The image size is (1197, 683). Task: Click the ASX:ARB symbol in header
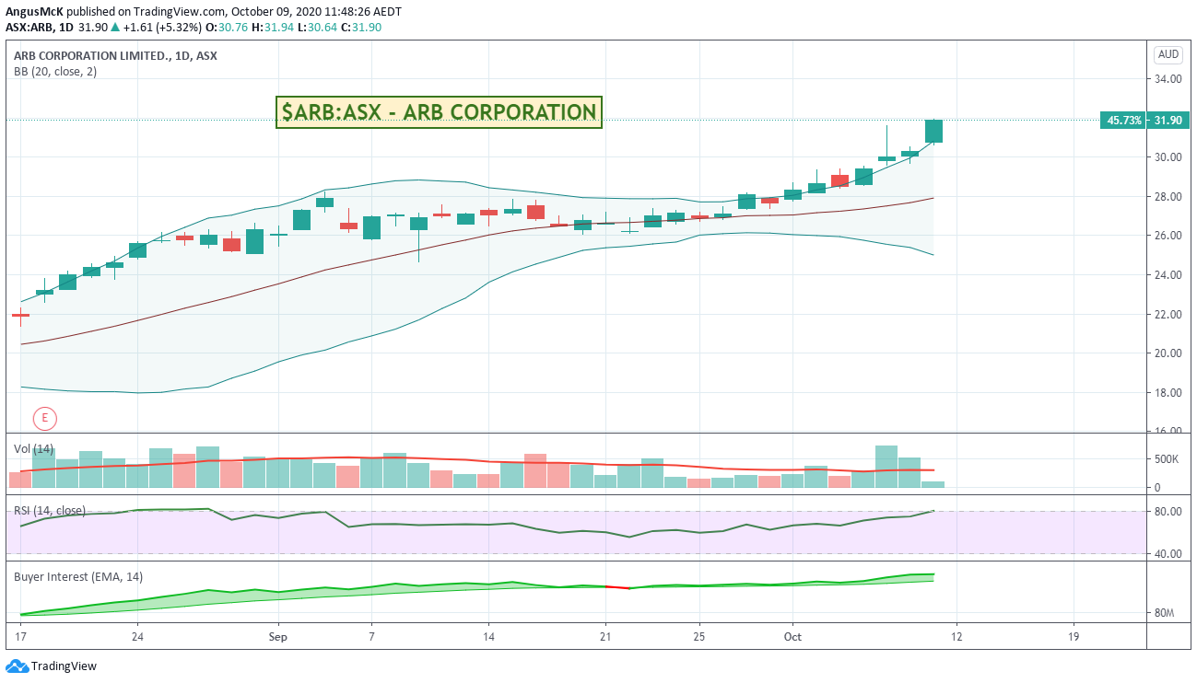tap(29, 28)
